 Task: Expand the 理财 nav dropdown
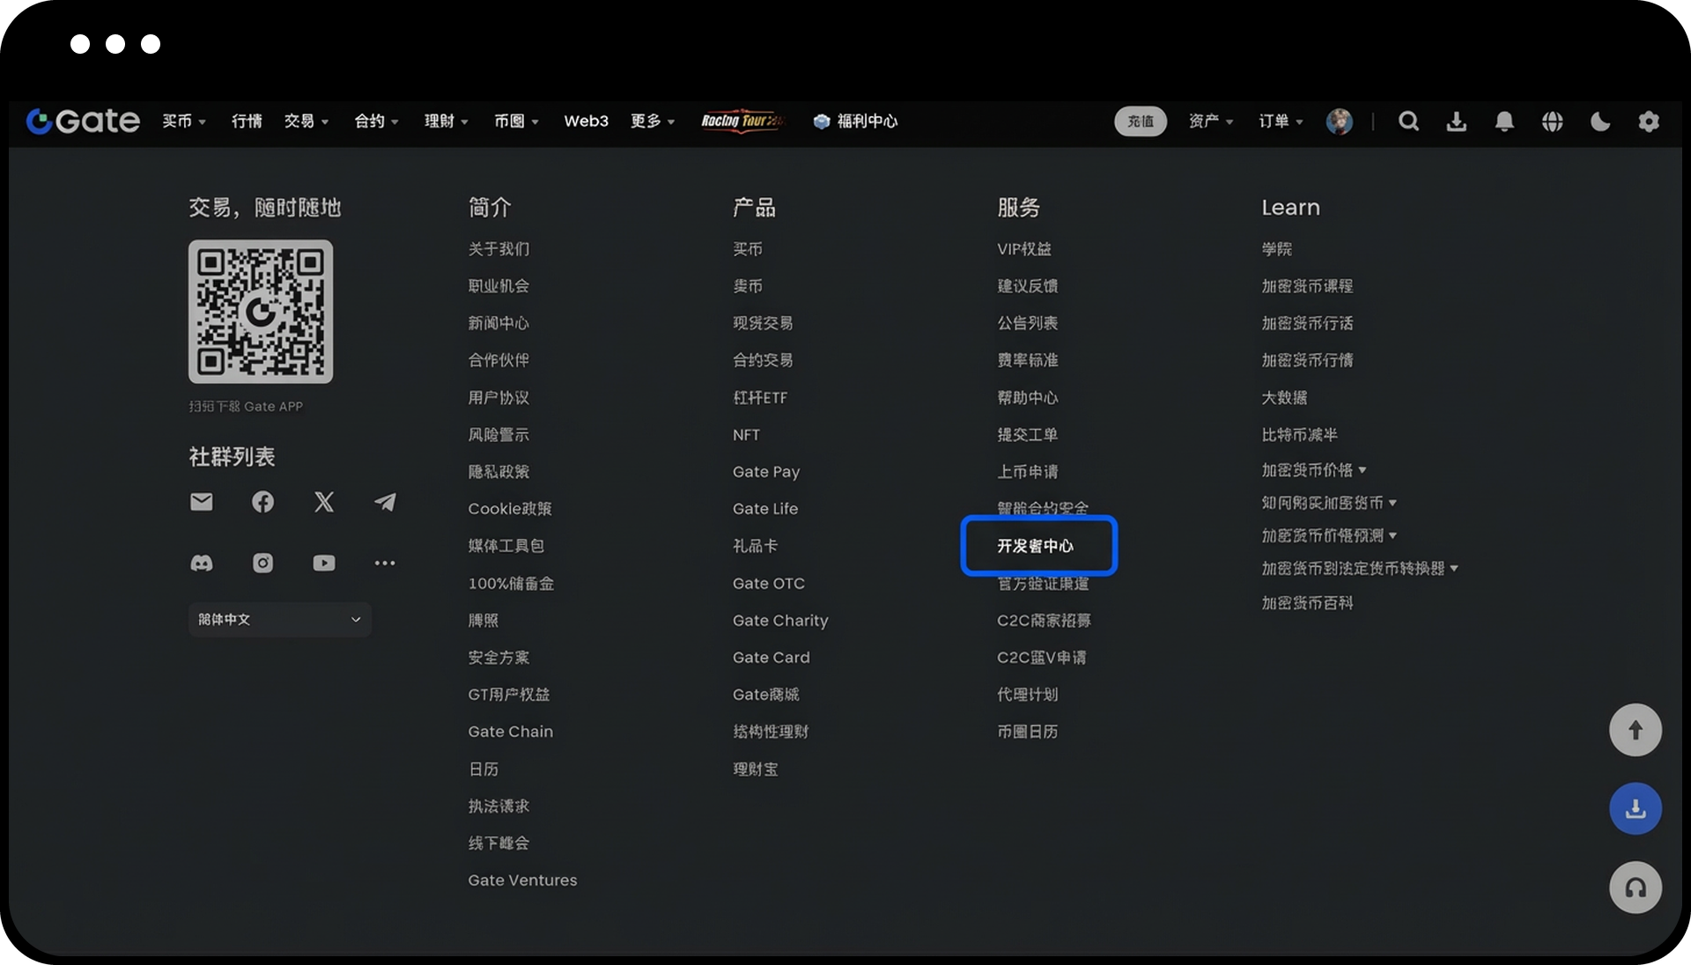point(447,122)
